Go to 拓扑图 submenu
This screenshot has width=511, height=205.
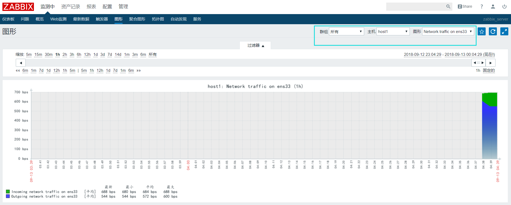coord(158,19)
